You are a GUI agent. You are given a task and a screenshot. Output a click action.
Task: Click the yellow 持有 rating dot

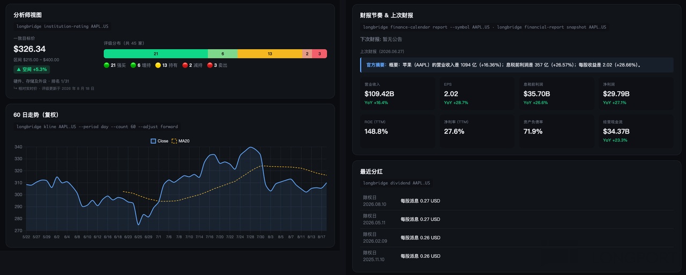point(158,65)
